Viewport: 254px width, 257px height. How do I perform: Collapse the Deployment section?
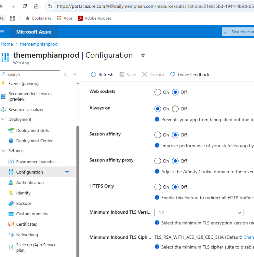tap(3, 119)
